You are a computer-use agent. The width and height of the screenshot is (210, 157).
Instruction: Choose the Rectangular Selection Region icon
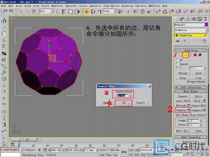pyautogui.click(x=70, y=12)
